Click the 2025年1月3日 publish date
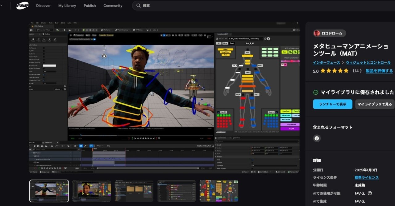The height and width of the screenshot is (206, 395). 366,170
